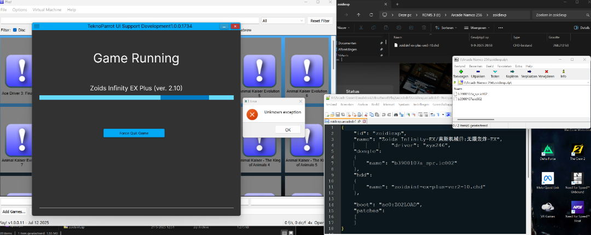Go up one folder in 7-Zip
The image size is (591, 235).
(x=455, y=82)
